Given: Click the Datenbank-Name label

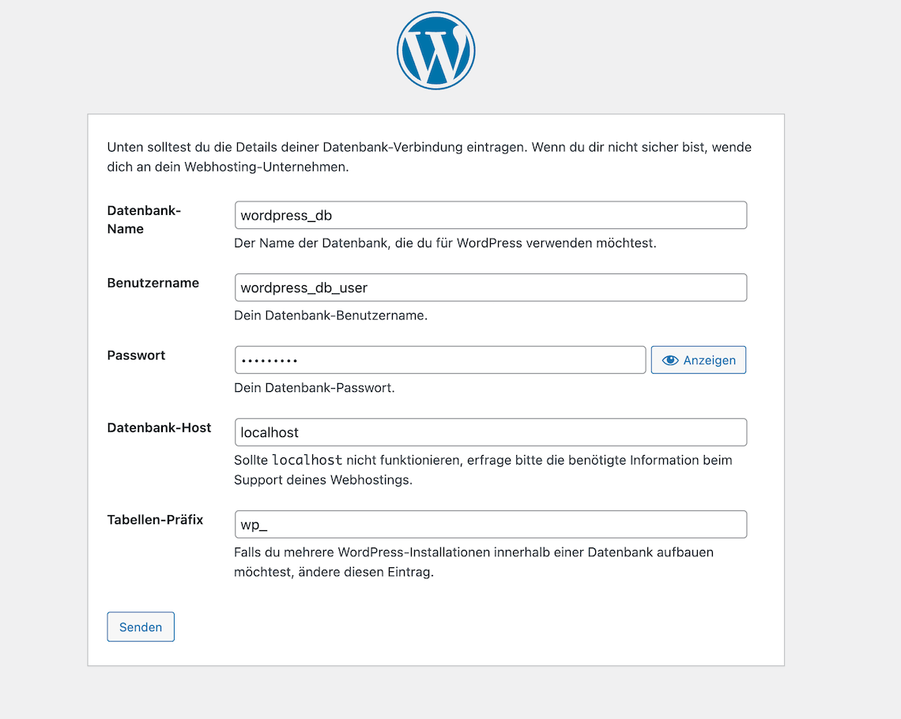Looking at the screenshot, I should pos(145,220).
